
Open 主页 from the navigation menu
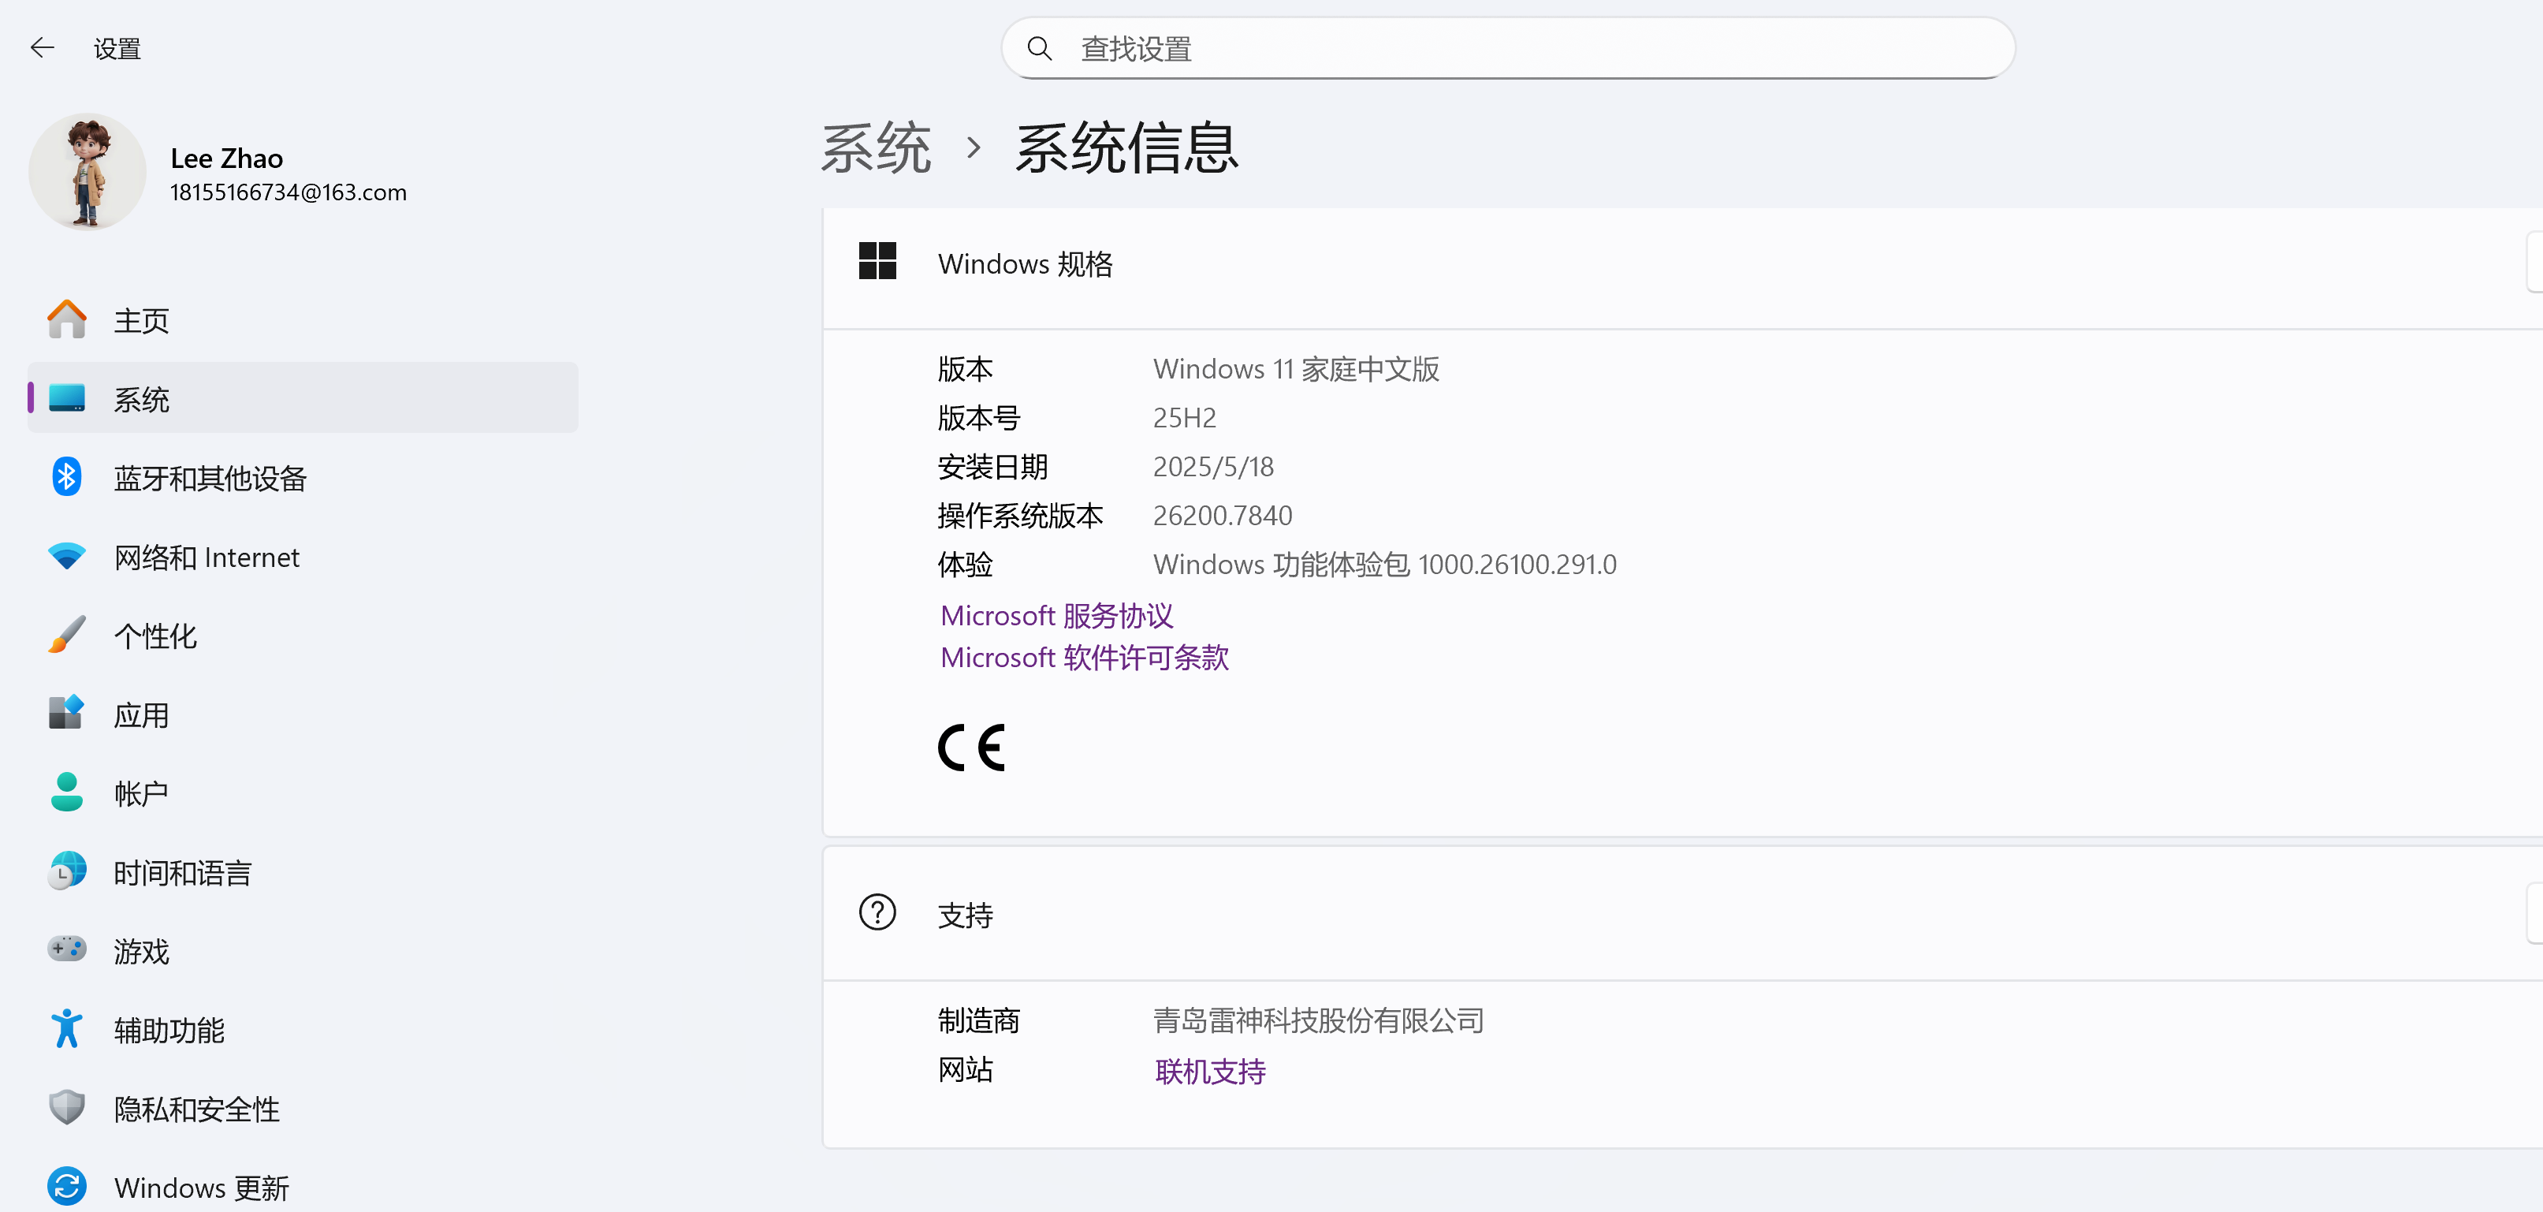tap(140, 318)
